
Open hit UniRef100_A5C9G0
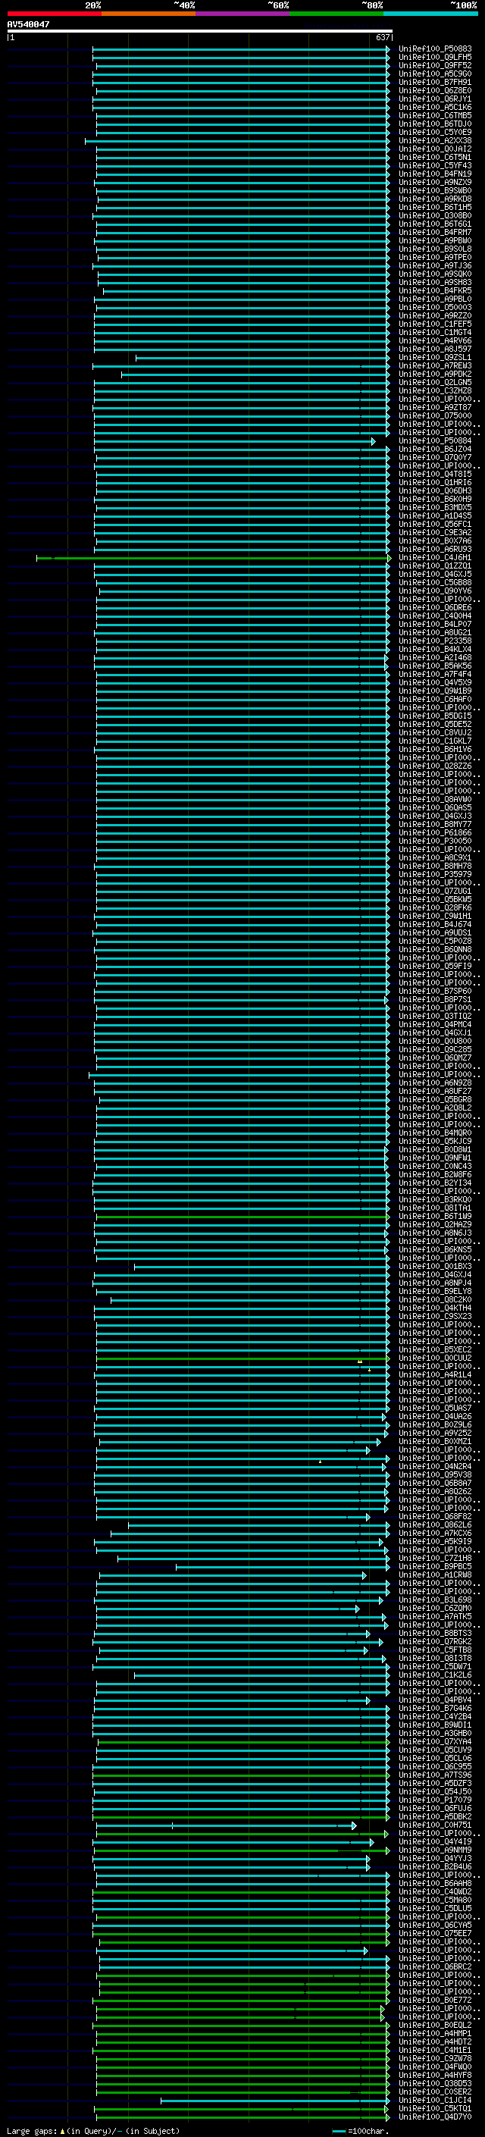pos(435,74)
